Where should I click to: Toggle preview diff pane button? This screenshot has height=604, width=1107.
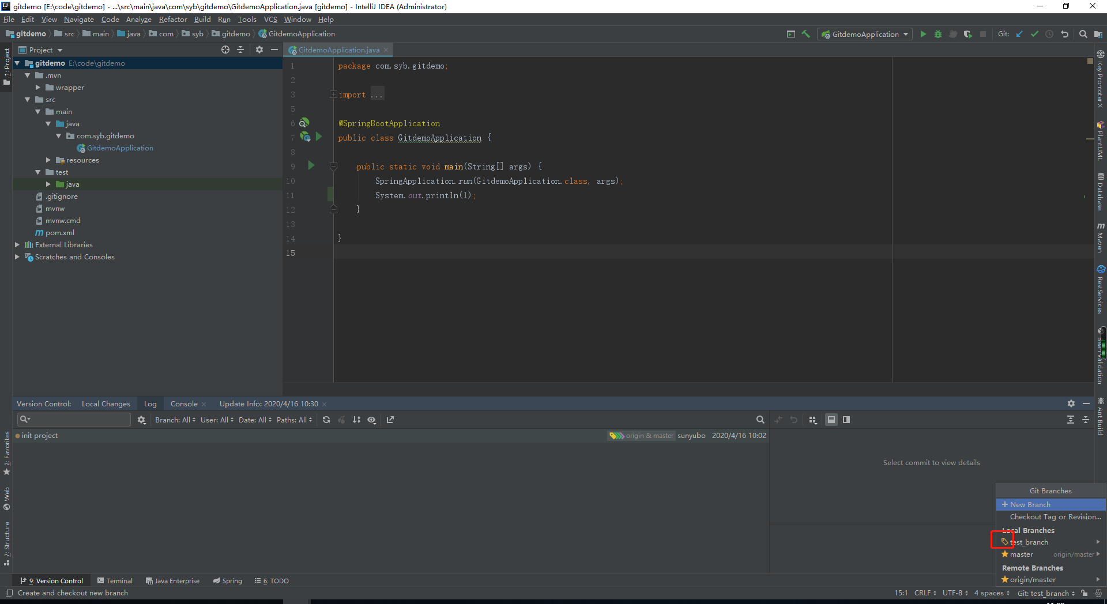click(846, 420)
